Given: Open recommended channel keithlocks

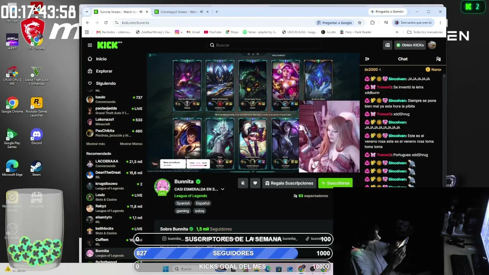Looking at the screenshot, I should pyautogui.click(x=114, y=231).
